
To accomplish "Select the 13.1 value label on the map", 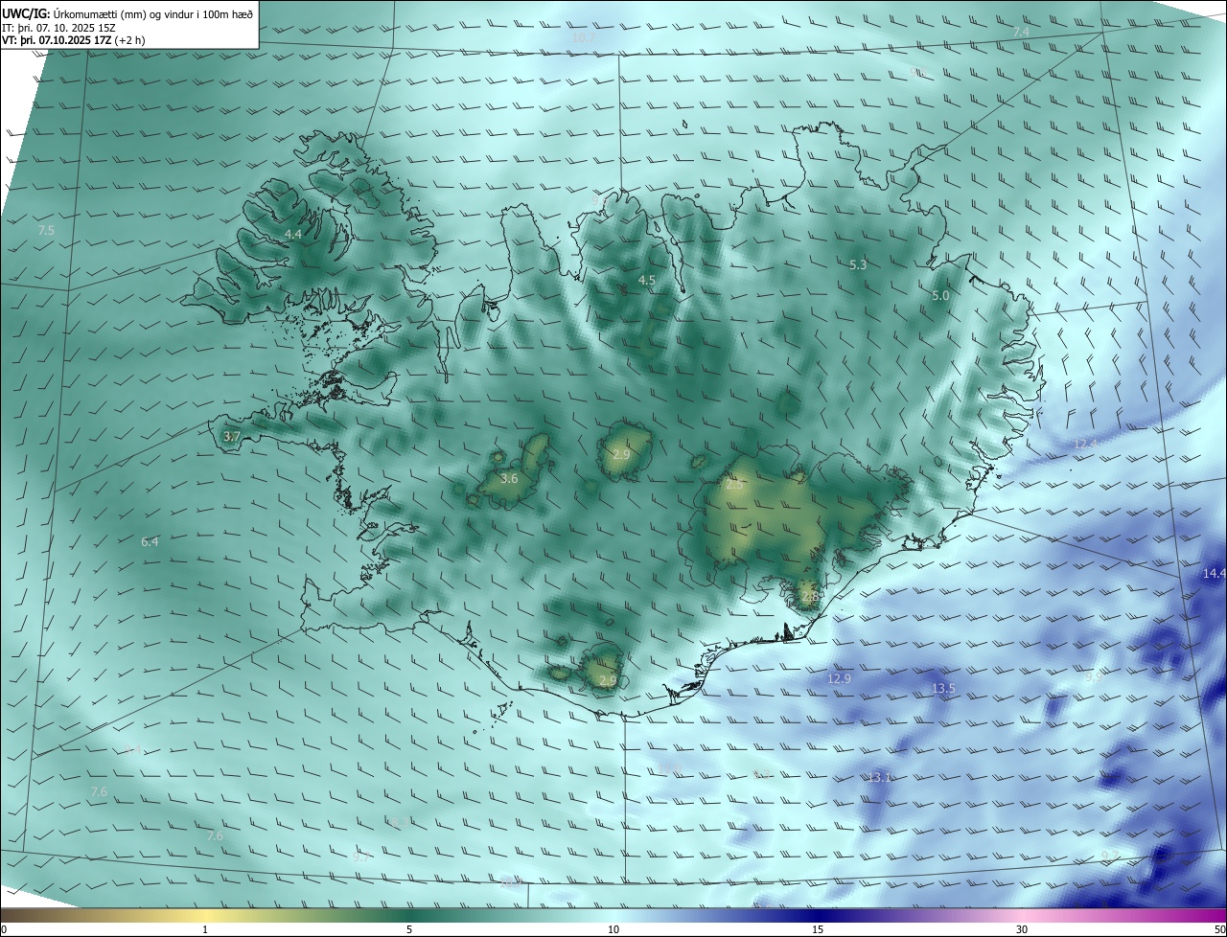I will point(880,777).
